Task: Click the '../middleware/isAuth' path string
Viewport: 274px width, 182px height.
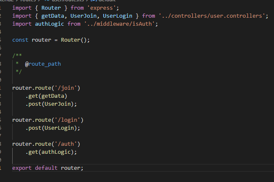Action: tap(119, 24)
